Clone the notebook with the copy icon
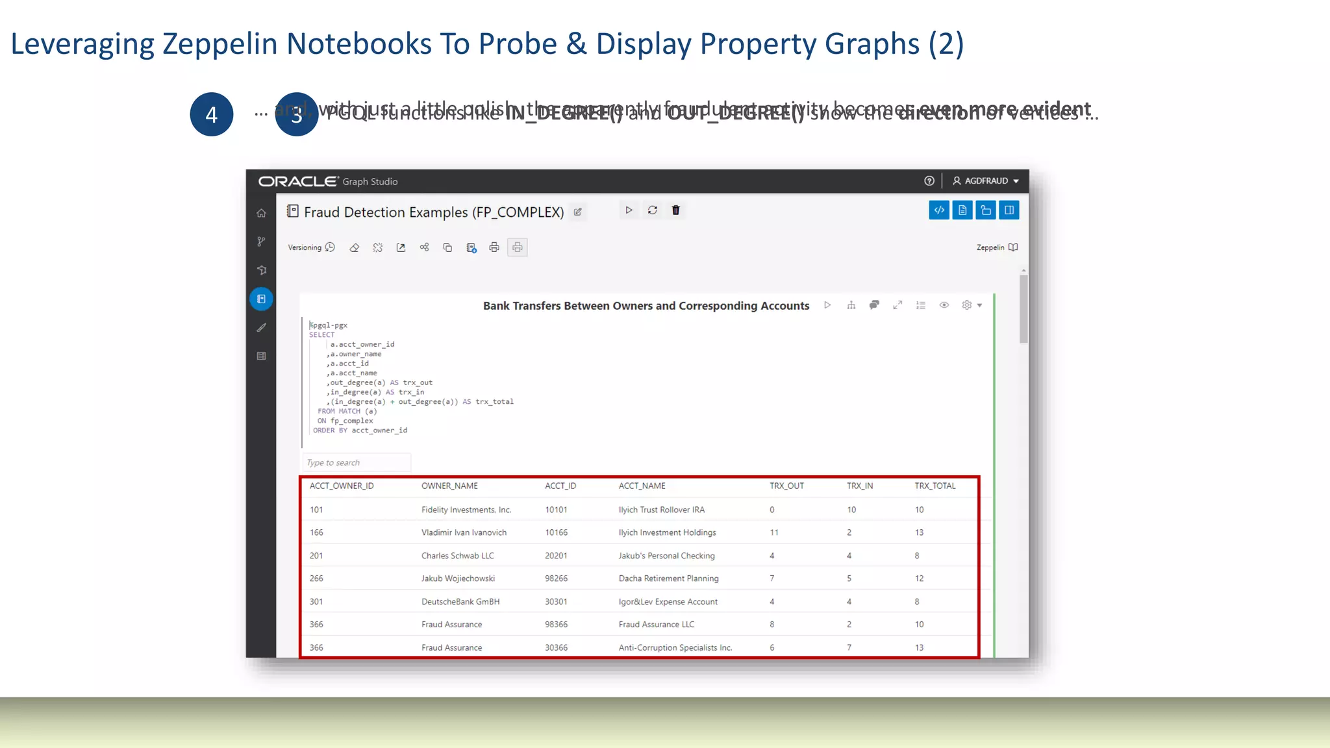The width and height of the screenshot is (1330, 748). coord(447,247)
